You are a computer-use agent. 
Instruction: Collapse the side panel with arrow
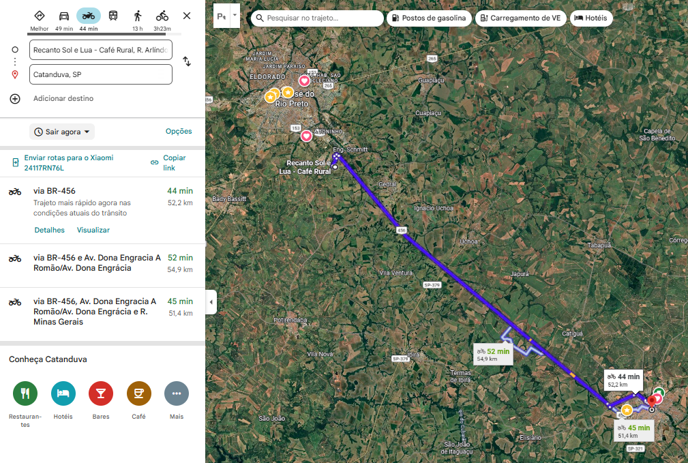211,302
